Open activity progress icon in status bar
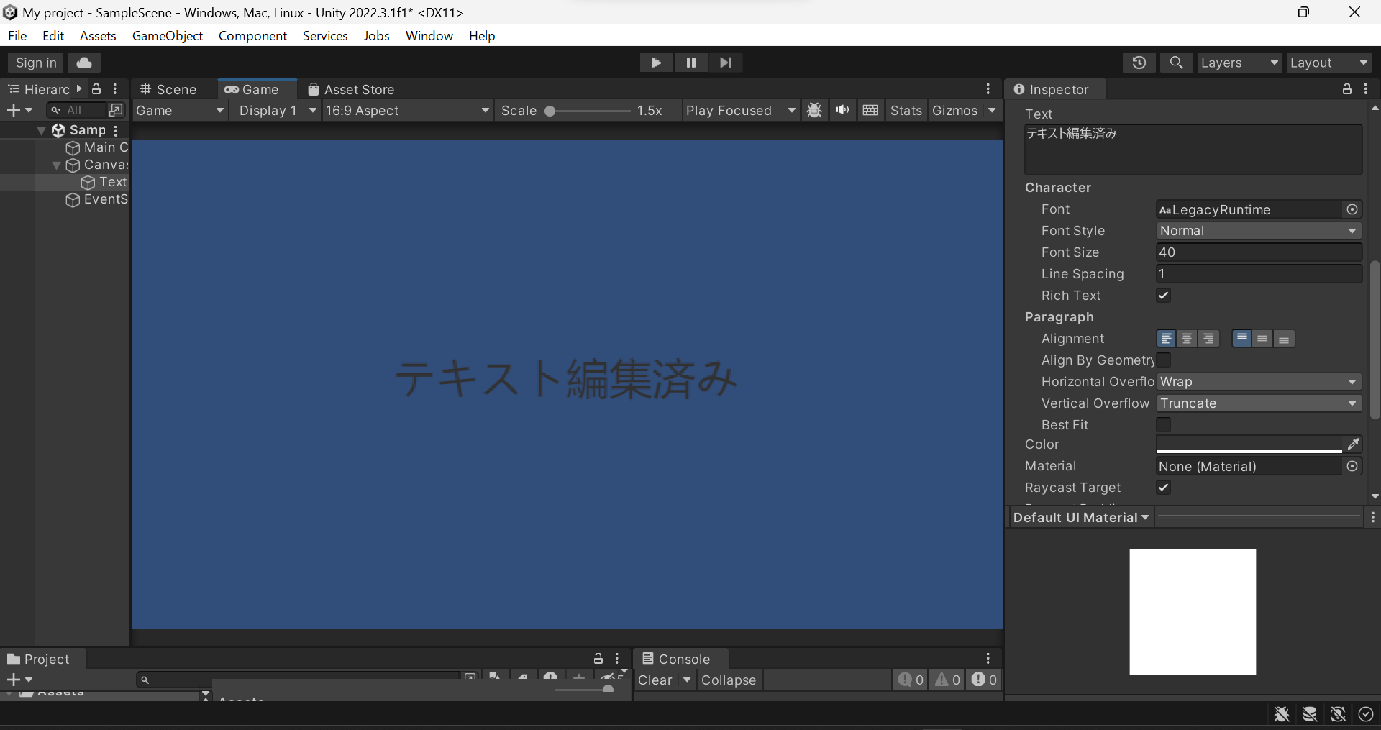The width and height of the screenshot is (1381, 730). click(1366, 714)
